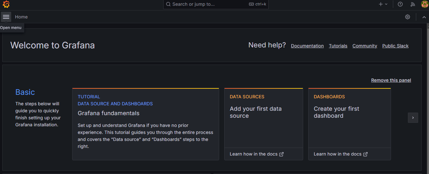The height and width of the screenshot is (174, 429).
Task: Click the TUTORIAL label
Action: (x=89, y=97)
